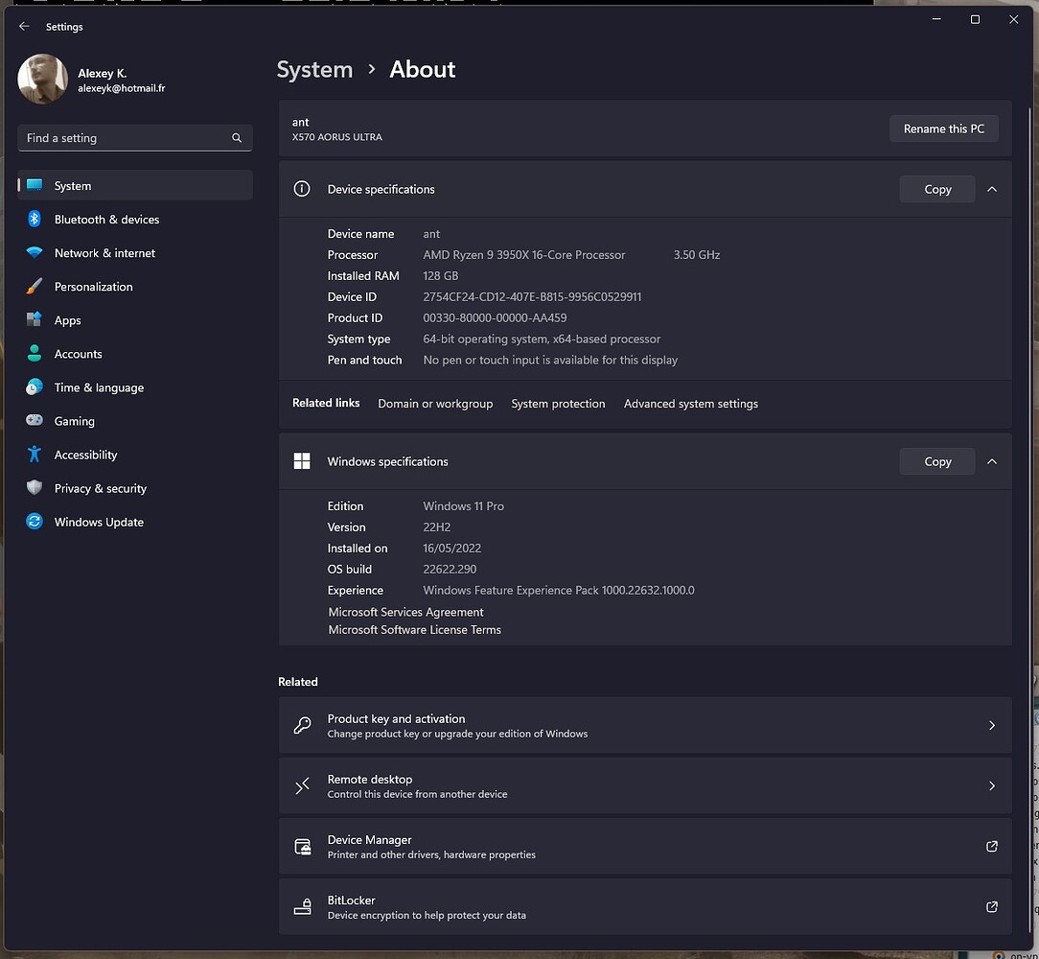Open Personalization settings
This screenshot has height=959, width=1039.
(x=93, y=286)
